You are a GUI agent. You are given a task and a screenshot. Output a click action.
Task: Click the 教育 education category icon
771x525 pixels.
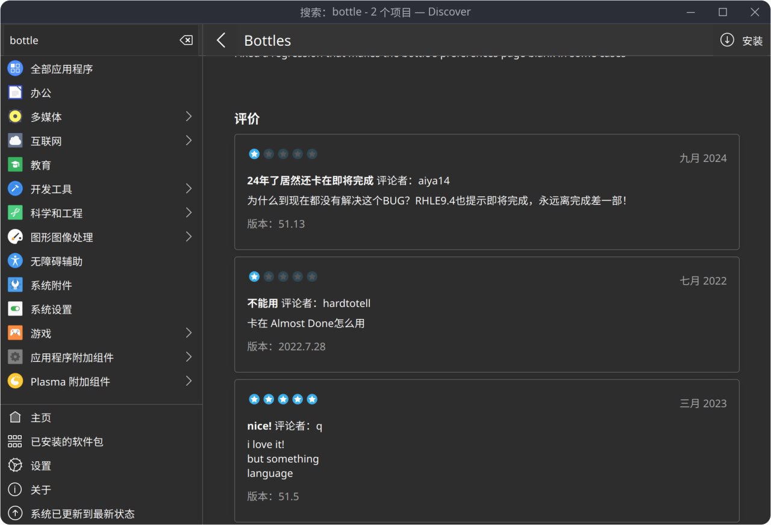pos(15,165)
